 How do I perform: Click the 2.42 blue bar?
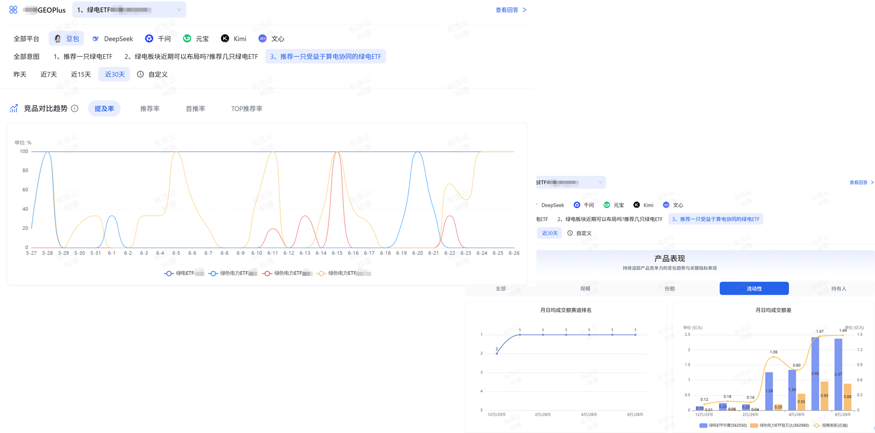pyautogui.click(x=815, y=374)
